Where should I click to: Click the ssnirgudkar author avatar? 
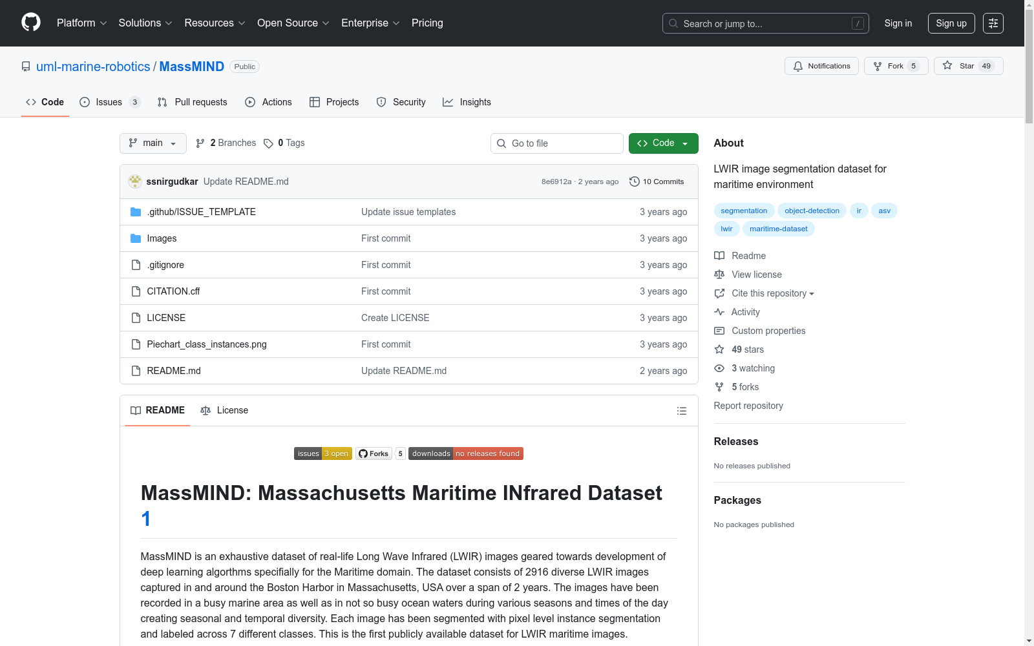135,182
